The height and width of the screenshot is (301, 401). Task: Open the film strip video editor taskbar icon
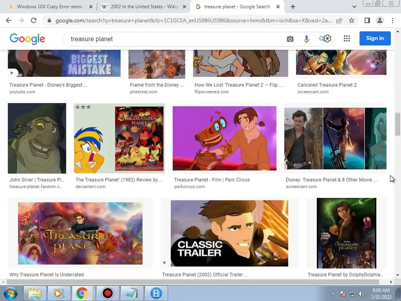click(x=156, y=293)
